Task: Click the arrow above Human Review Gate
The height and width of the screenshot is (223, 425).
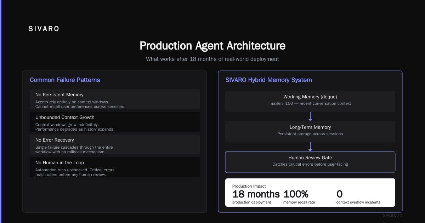Action: click(310, 147)
